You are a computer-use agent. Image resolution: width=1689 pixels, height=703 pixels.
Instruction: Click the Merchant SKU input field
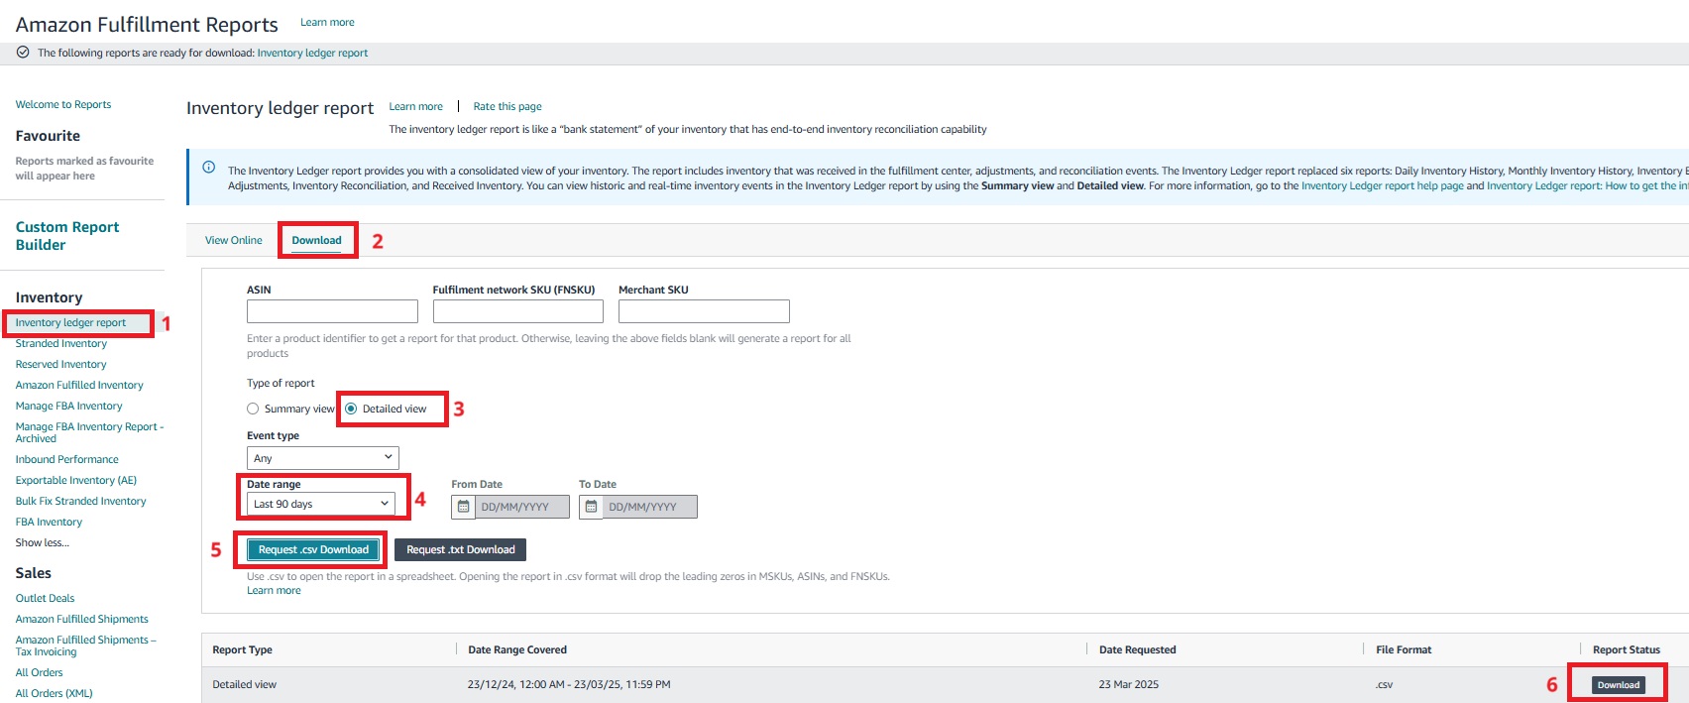(x=704, y=311)
